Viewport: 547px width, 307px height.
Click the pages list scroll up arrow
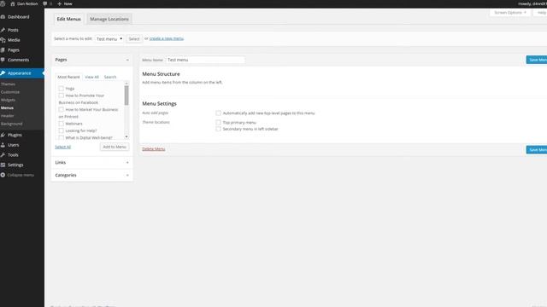(126, 84)
